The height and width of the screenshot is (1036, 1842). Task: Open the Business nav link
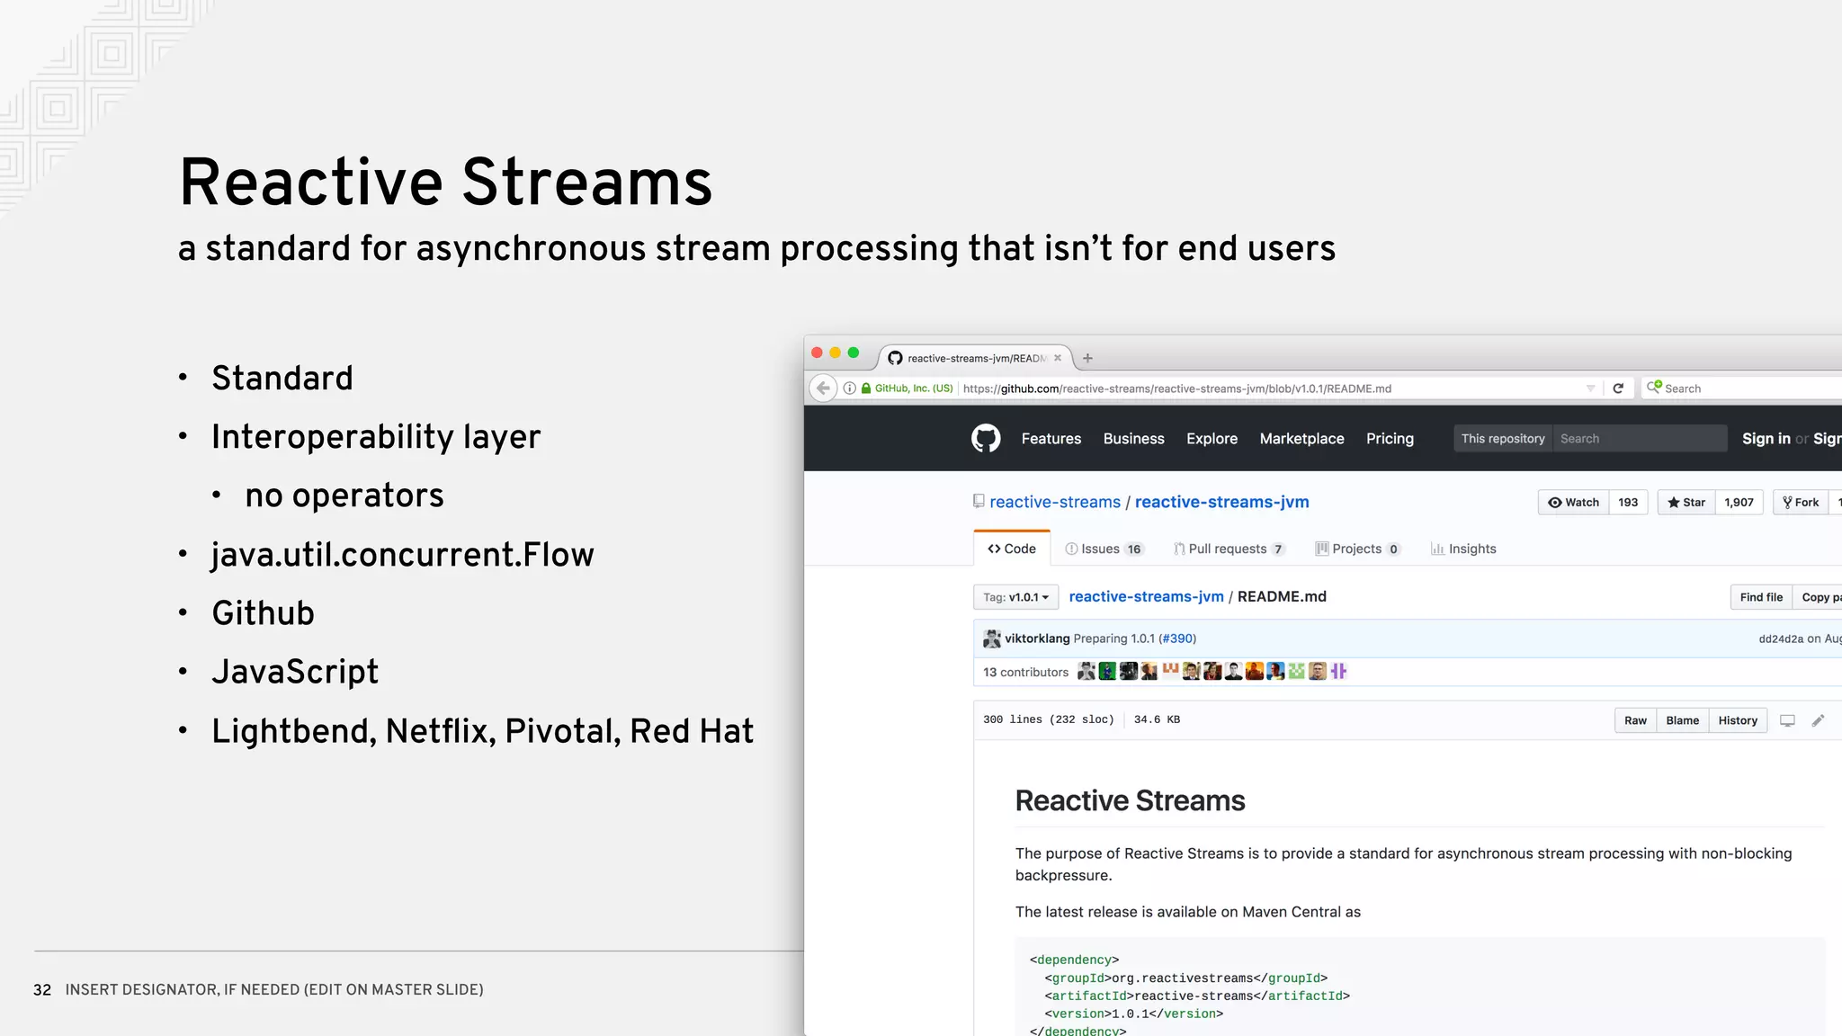click(1134, 439)
